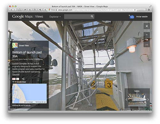Click the search input field
Image resolution: width=160 pixels, height=124 pixels.
coord(77,17)
